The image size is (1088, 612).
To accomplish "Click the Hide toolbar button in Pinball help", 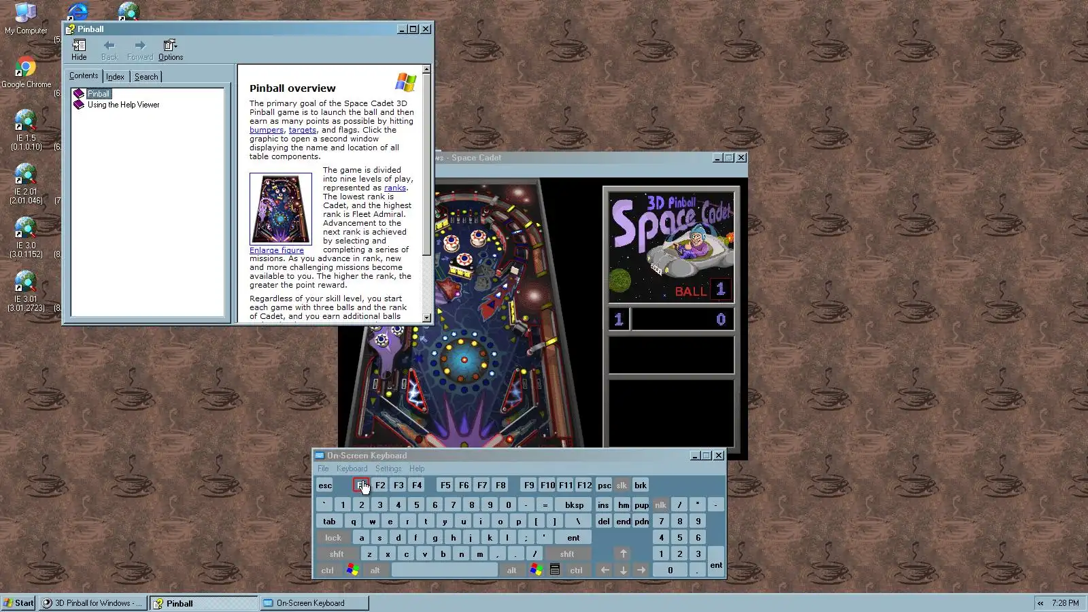I will tap(79, 50).
